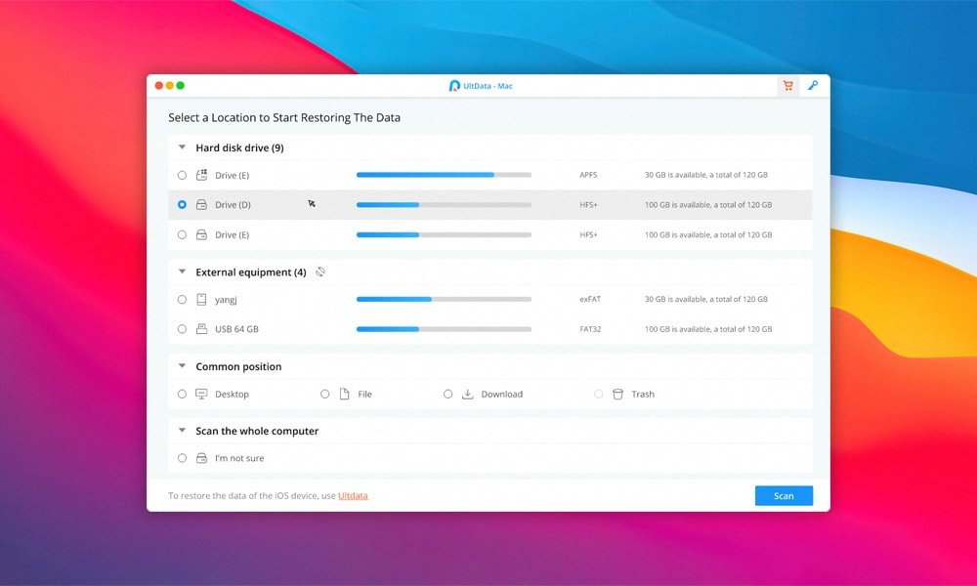Choose the "I'm not sure" radio option
Viewport: 977px width, 586px height.
(x=182, y=458)
